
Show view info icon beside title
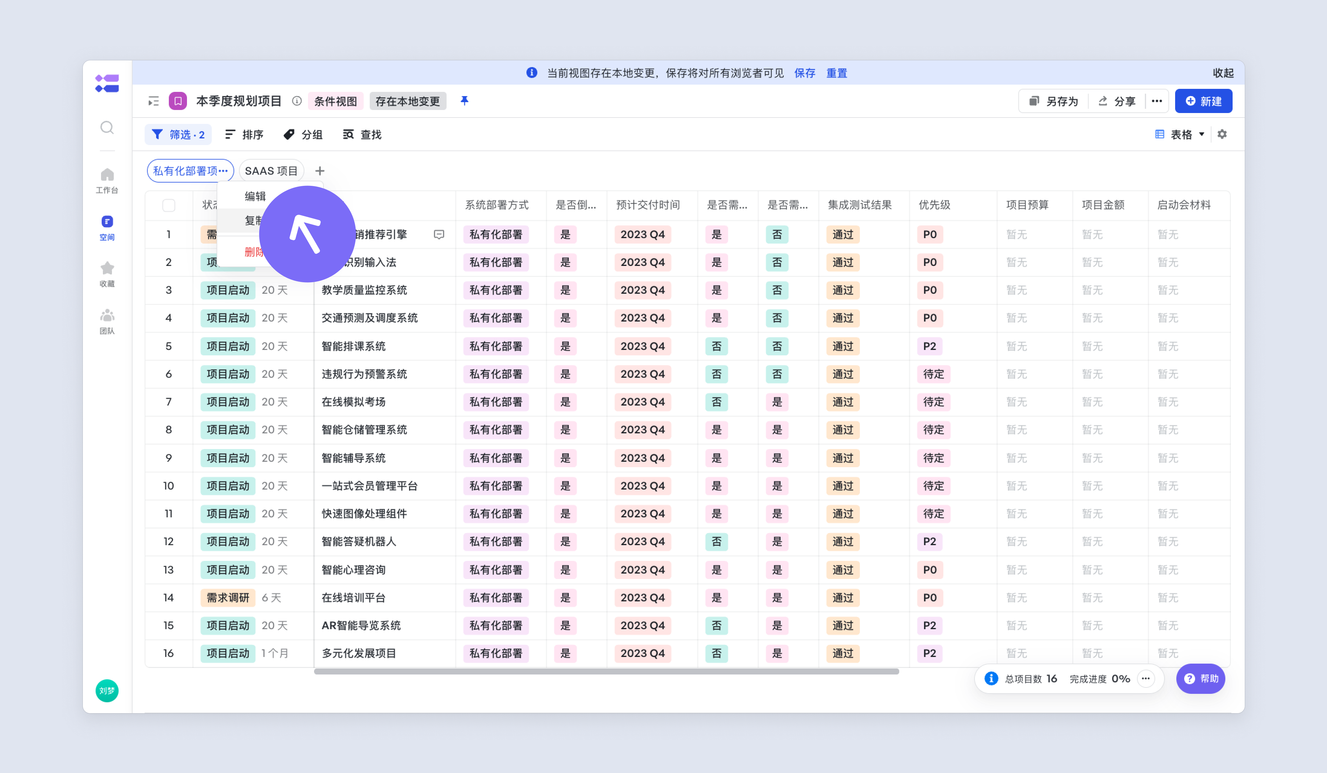(297, 101)
